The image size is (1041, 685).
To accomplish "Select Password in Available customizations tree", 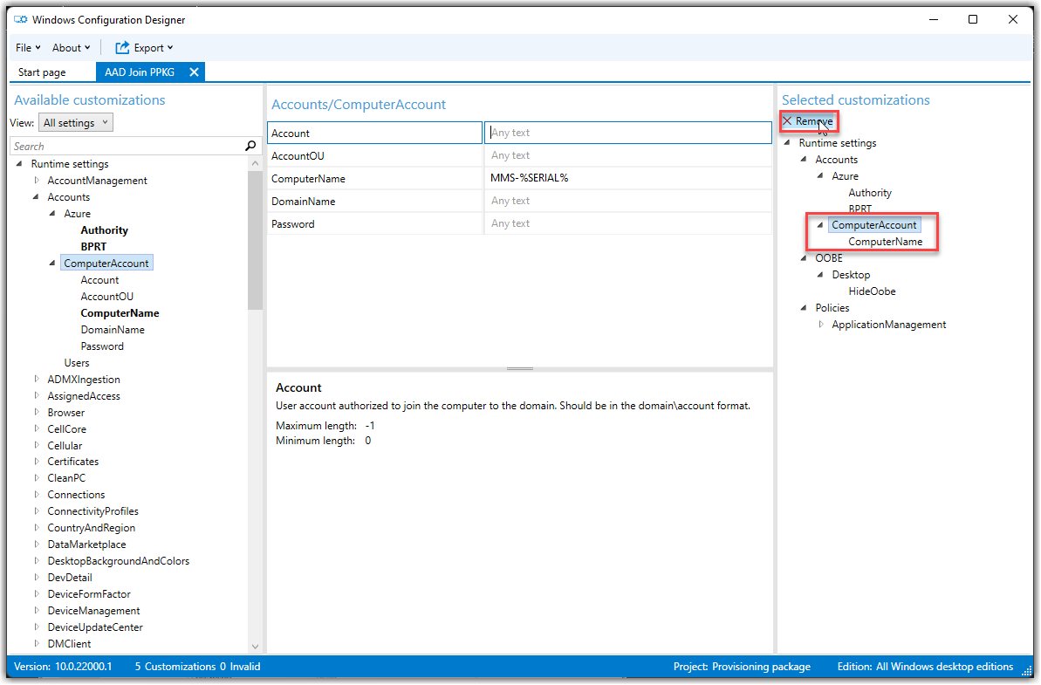I will 102,346.
